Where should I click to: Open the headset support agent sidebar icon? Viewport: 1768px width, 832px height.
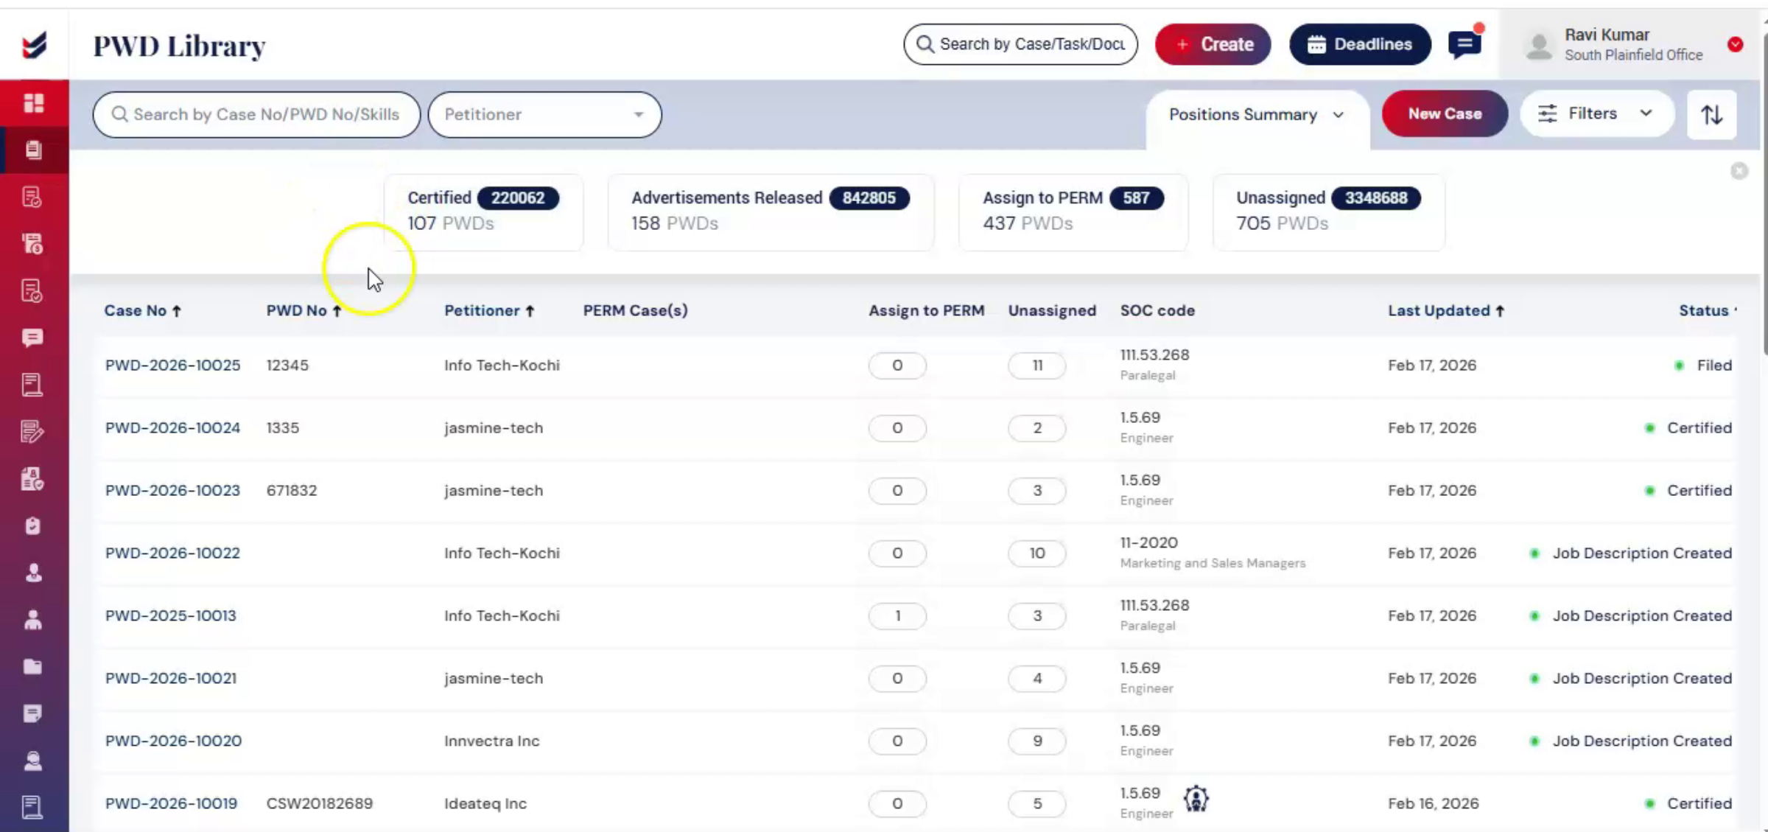coord(33,761)
